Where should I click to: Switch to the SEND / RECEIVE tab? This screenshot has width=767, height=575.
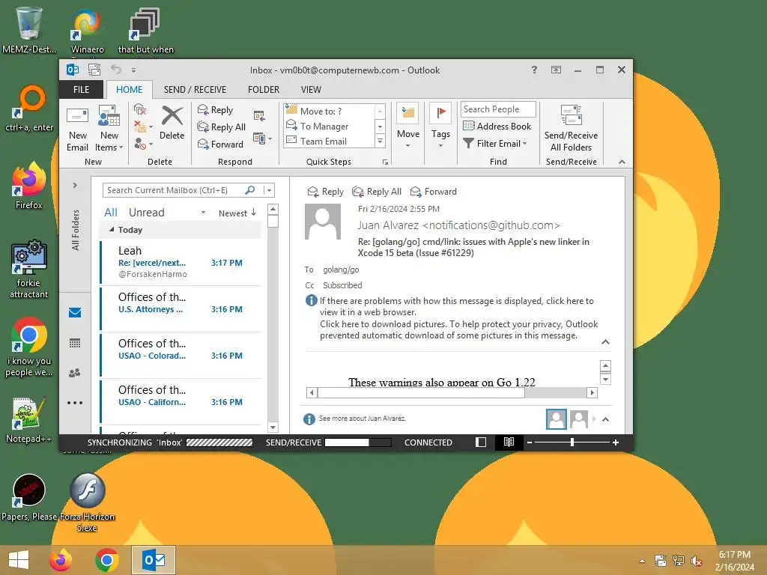coord(195,90)
